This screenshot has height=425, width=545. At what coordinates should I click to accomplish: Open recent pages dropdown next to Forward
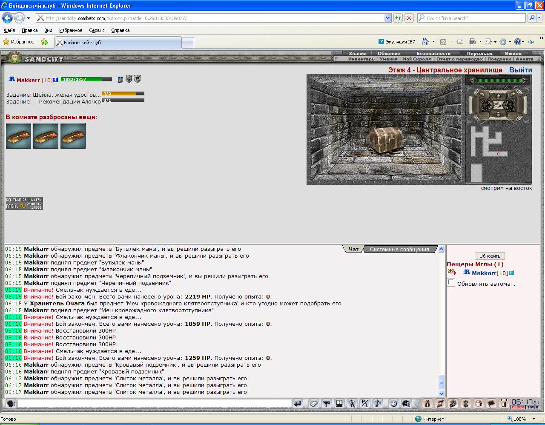29,18
